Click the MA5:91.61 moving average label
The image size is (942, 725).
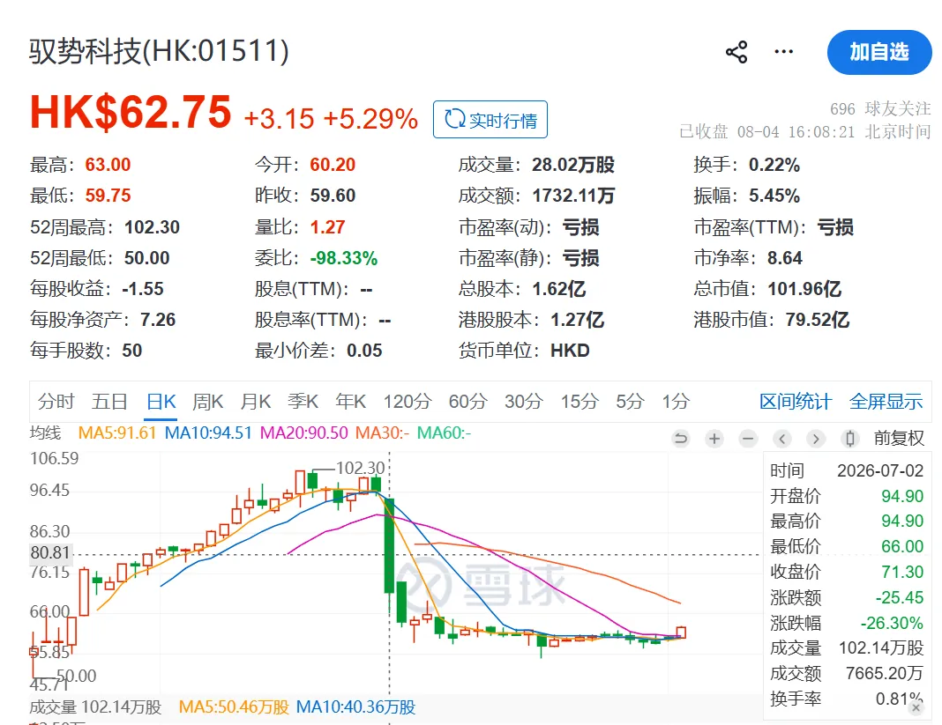117,433
